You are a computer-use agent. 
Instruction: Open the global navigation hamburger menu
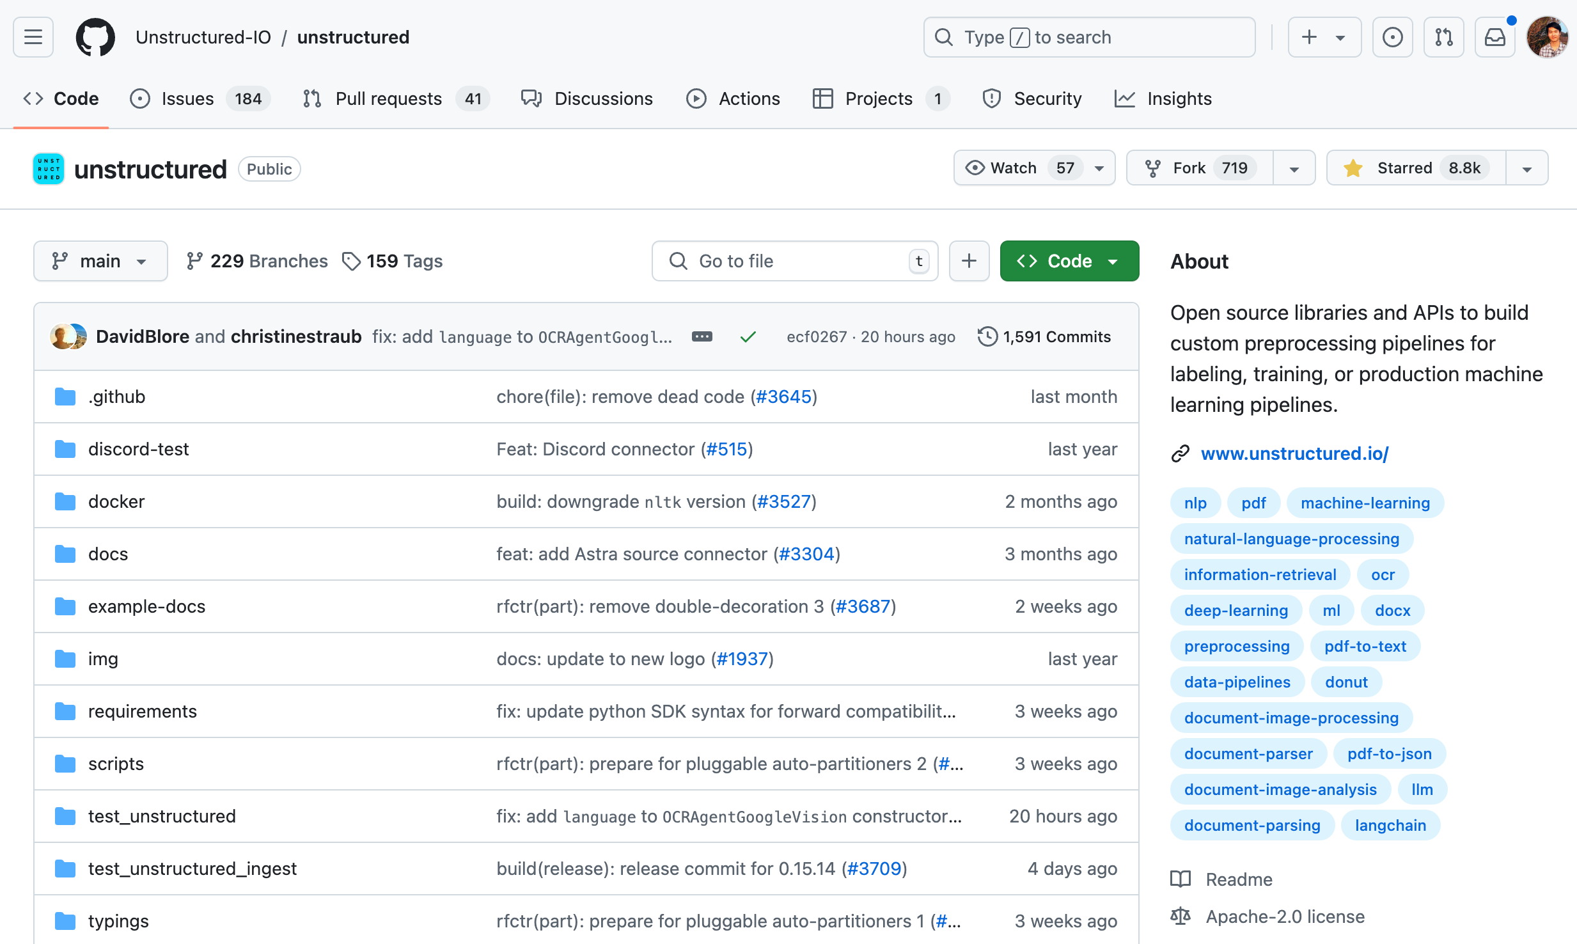(x=33, y=37)
